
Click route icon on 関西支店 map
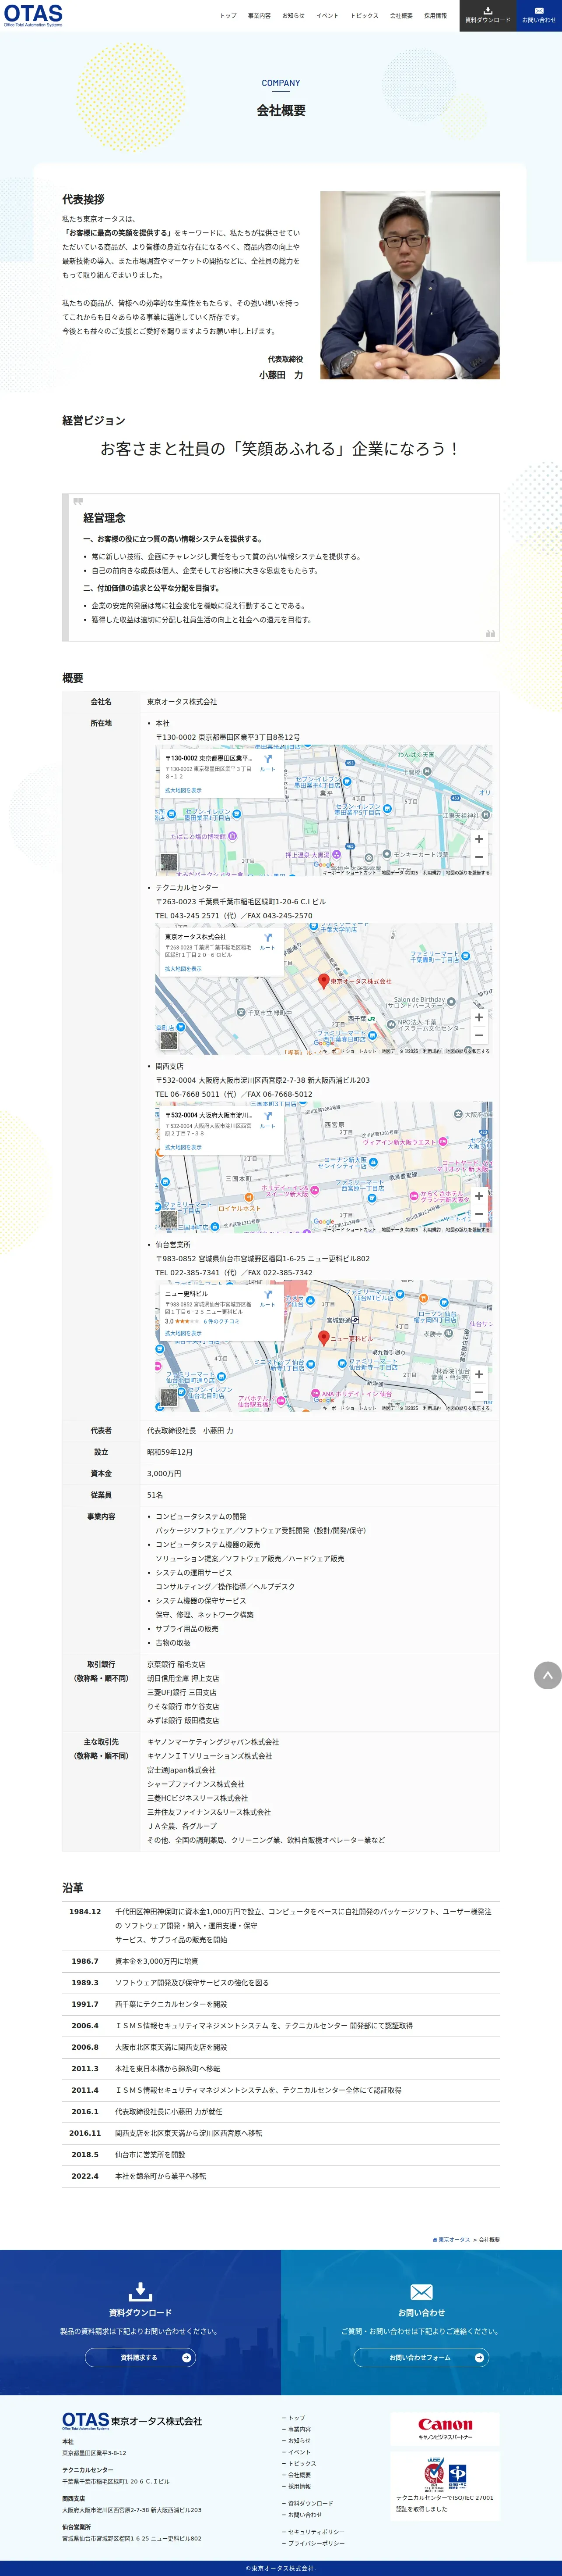click(x=267, y=1119)
